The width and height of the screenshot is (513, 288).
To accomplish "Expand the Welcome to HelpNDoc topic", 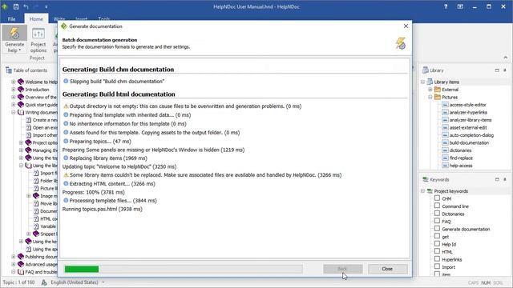I will 14,82.
